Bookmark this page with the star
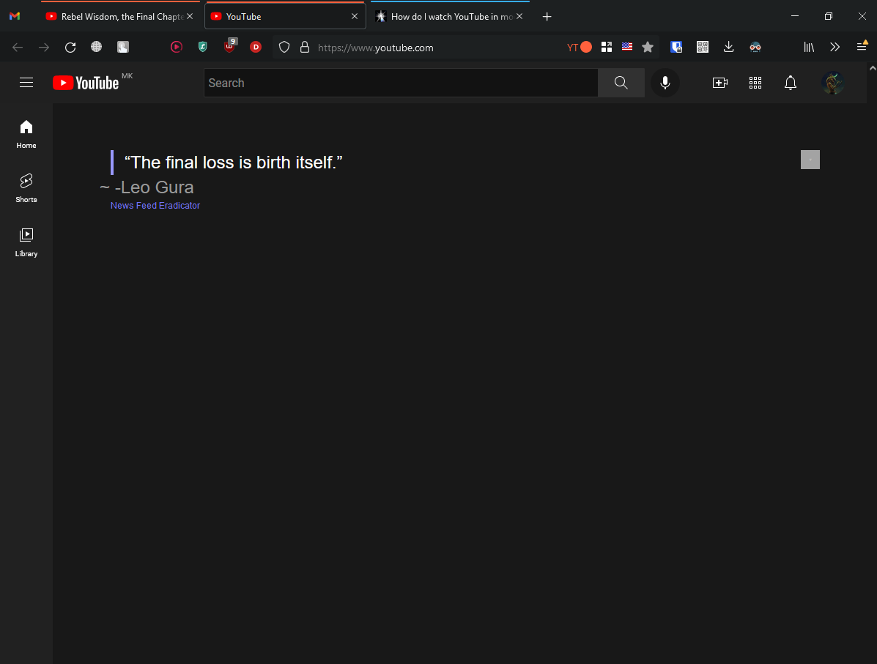The height and width of the screenshot is (664, 877). point(648,47)
